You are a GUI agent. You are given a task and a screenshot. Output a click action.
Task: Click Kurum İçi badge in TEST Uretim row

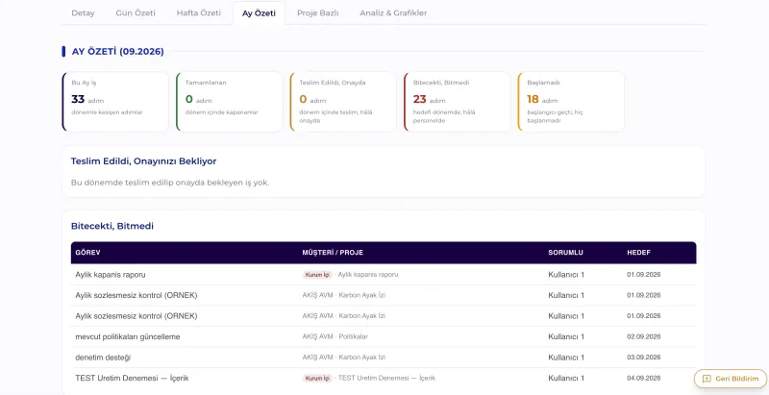pyautogui.click(x=317, y=379)
